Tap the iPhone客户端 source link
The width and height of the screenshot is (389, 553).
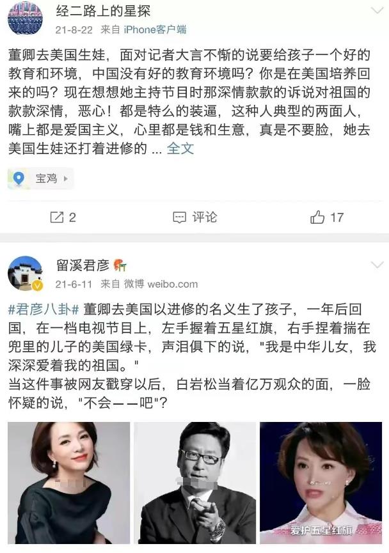point(155,29)
